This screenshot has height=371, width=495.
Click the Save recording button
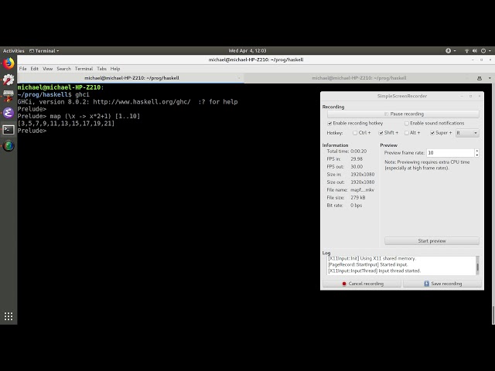click(x=442, y=284)
